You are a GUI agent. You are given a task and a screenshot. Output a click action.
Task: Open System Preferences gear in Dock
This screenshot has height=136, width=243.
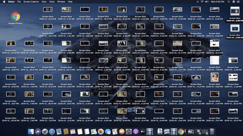(x=129, y=132)
